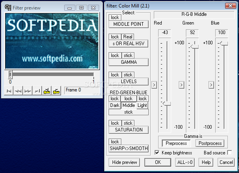Go to next keyframe icon
This screenshot has height=173, width=239.
pyautogui.click(x=56, y=91)
